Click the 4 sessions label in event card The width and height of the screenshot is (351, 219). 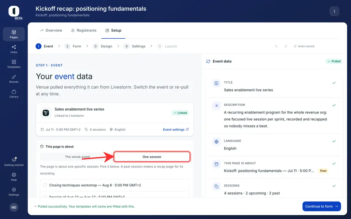pyautogui.click(x=98, y=130)
